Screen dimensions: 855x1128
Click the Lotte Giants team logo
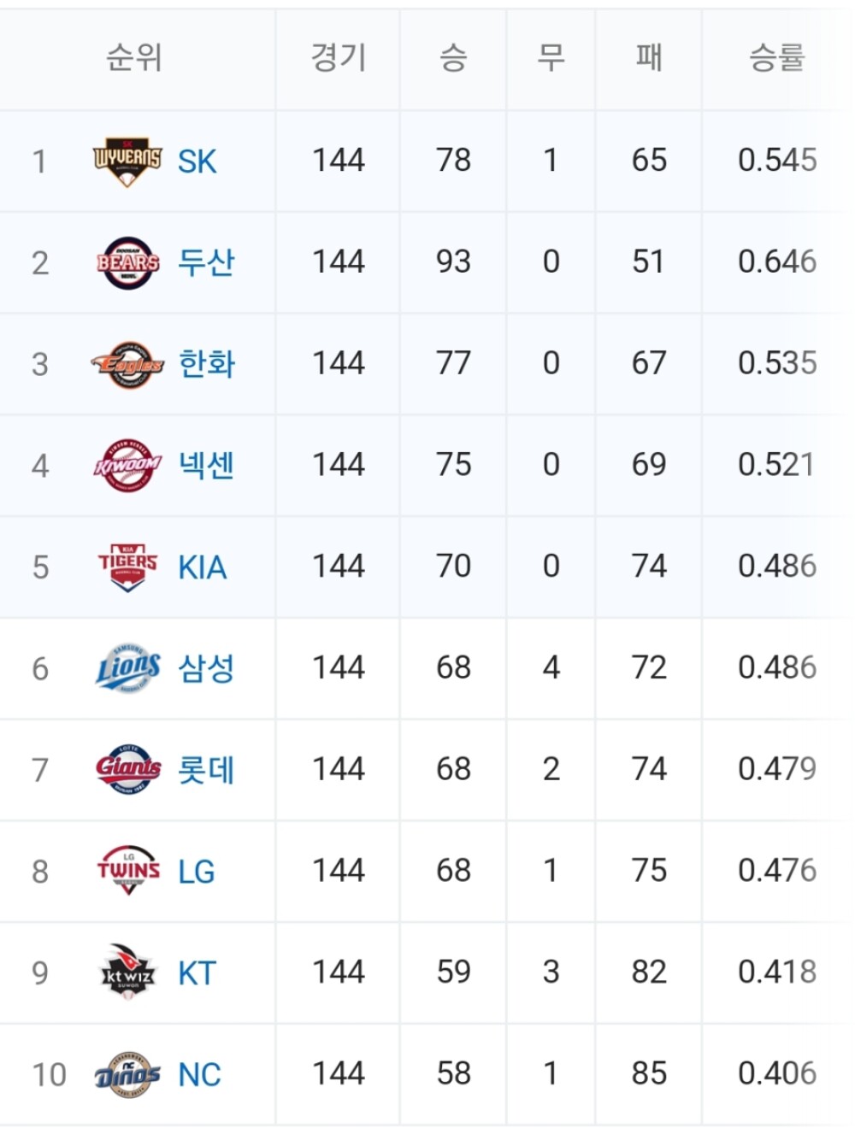coord(127,769)
